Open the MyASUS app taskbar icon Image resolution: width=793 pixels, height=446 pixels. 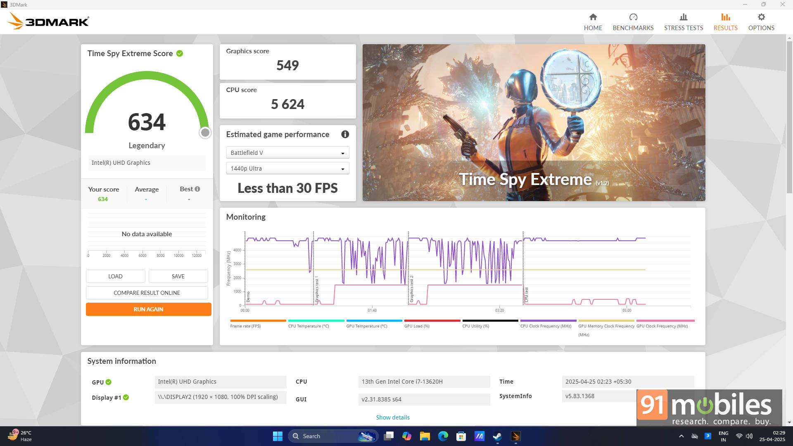pos(479,436)
